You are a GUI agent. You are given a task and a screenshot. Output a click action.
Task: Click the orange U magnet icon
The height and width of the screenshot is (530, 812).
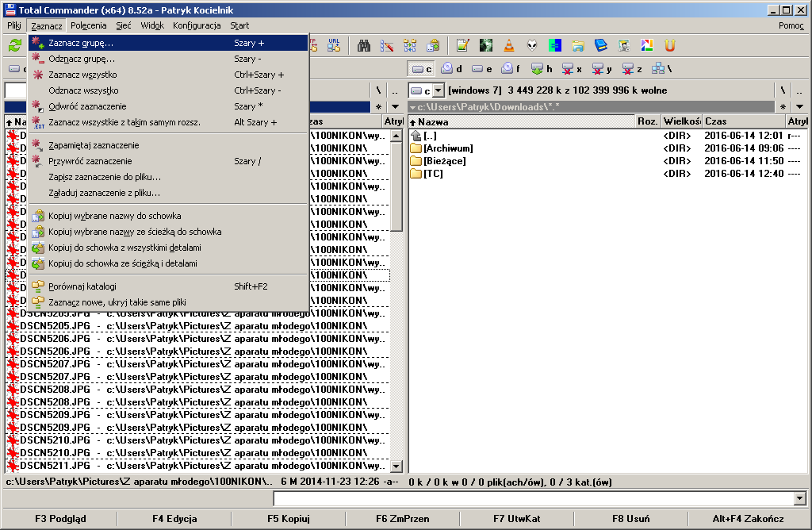coord(669,45)
